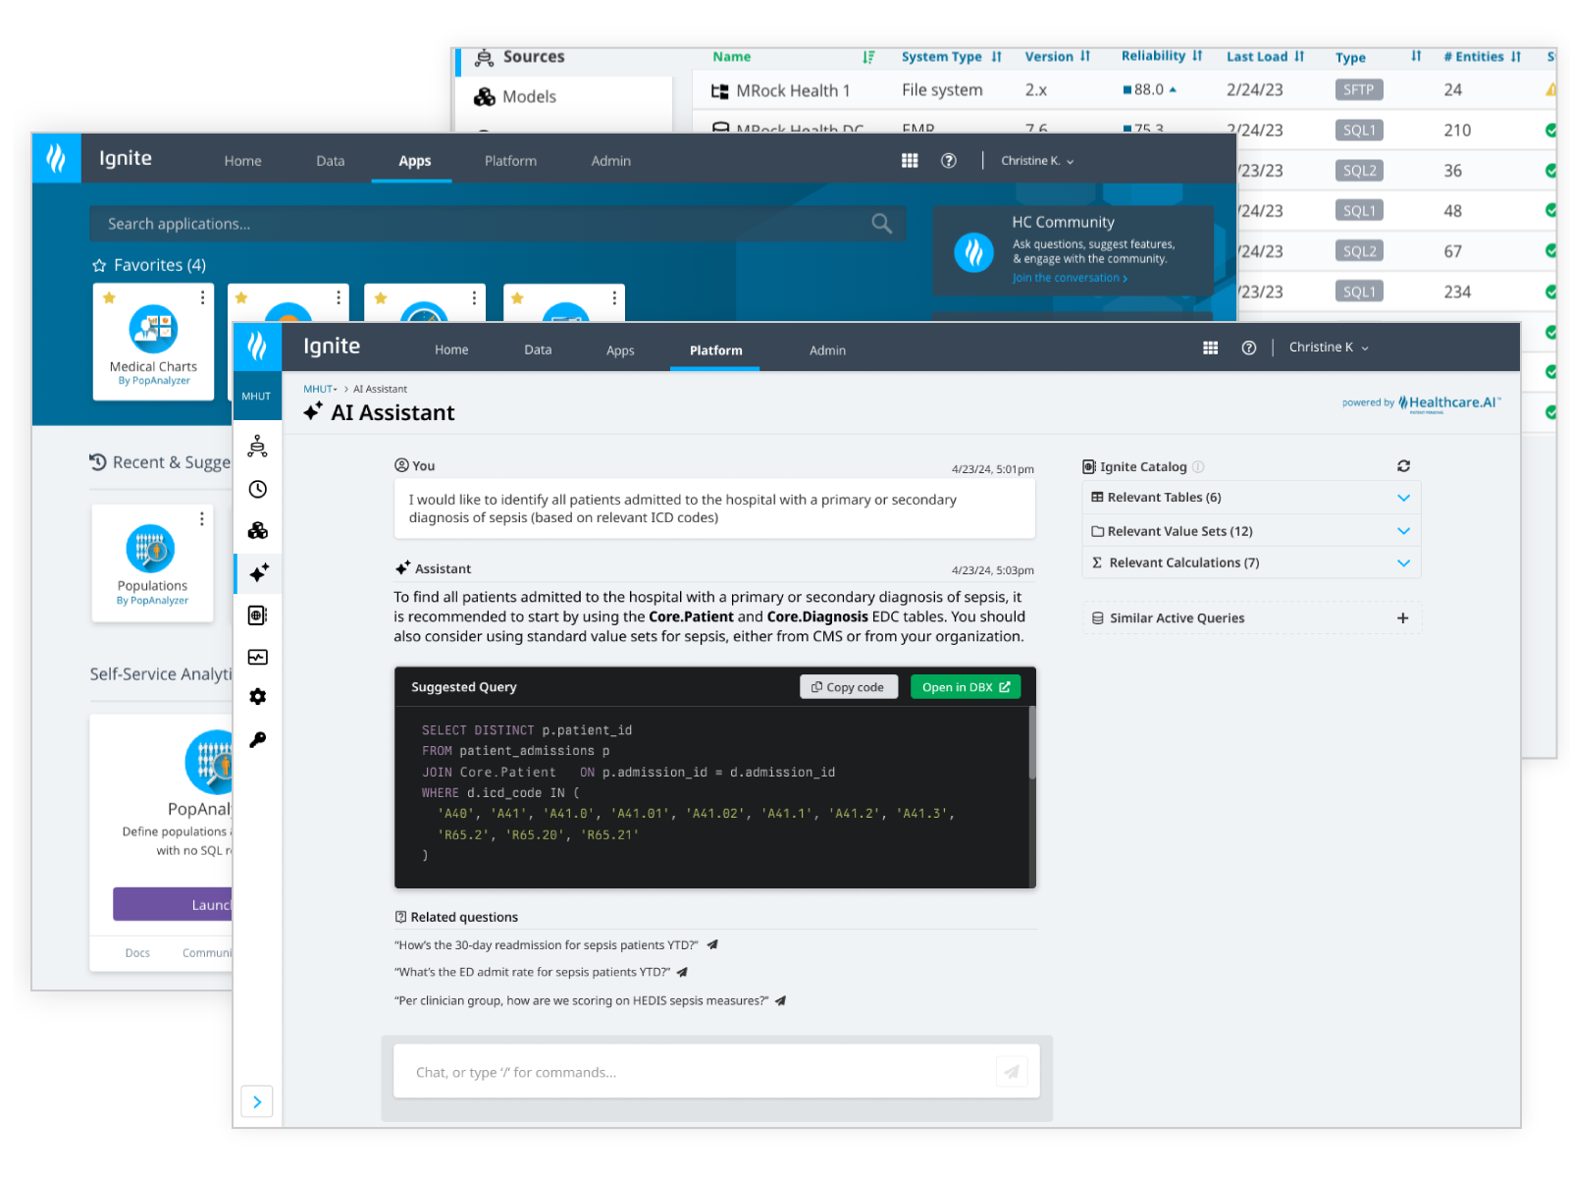Image resolution: width=1570 pixels, height=1178 pixels.
Task: Refresh the Ignite Catalog panel
Action: click(1403, 466)
